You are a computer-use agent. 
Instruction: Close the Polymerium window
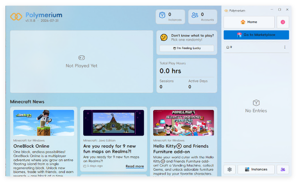(287, 9)
